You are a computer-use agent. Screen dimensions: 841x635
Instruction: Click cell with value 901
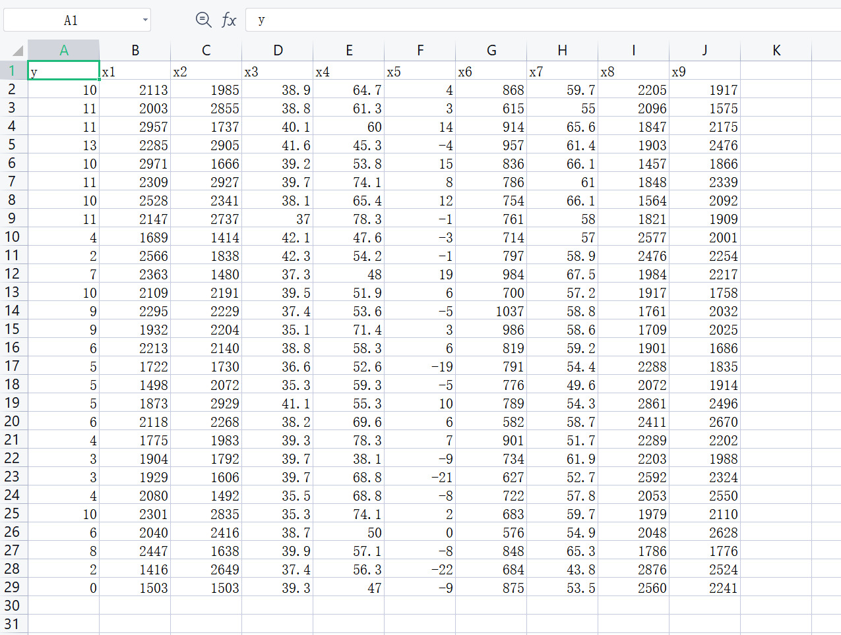tap(491, 439)
